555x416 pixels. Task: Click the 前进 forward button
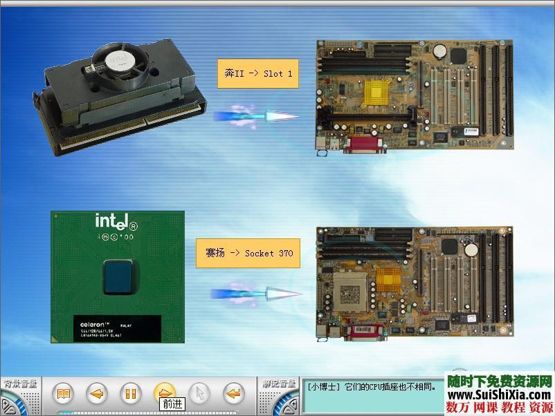(x=164, y=393)
